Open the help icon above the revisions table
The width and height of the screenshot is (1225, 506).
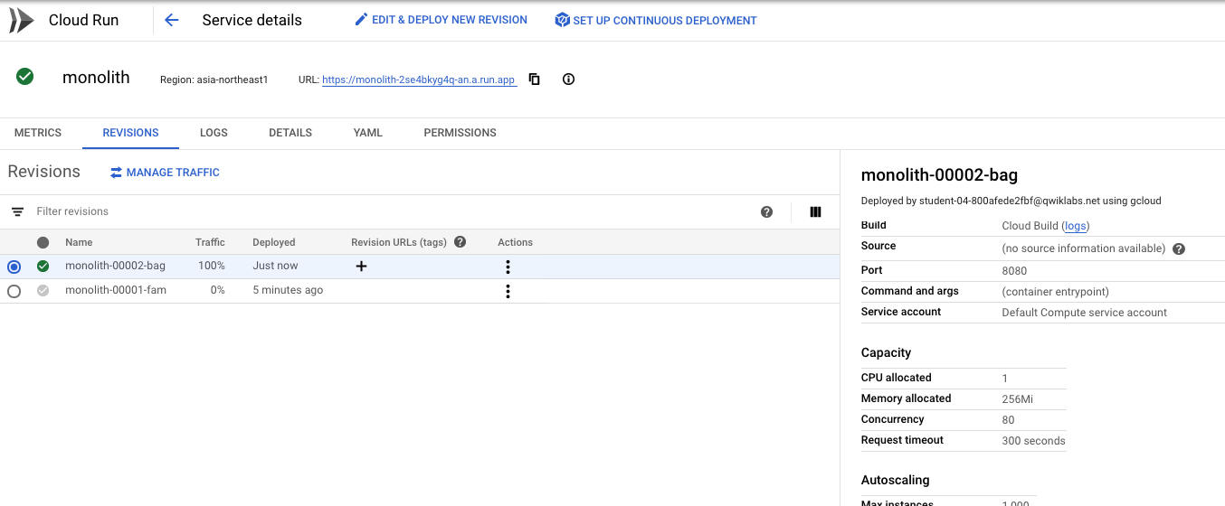767,211
